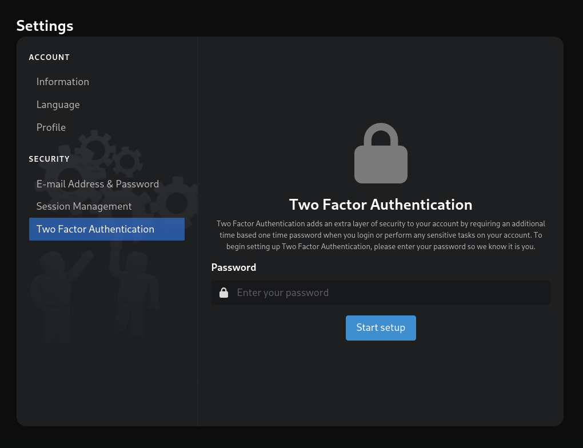Click the Two Factor Authentication heading
The height and width of the screenshot is (448, 583).
381,205
